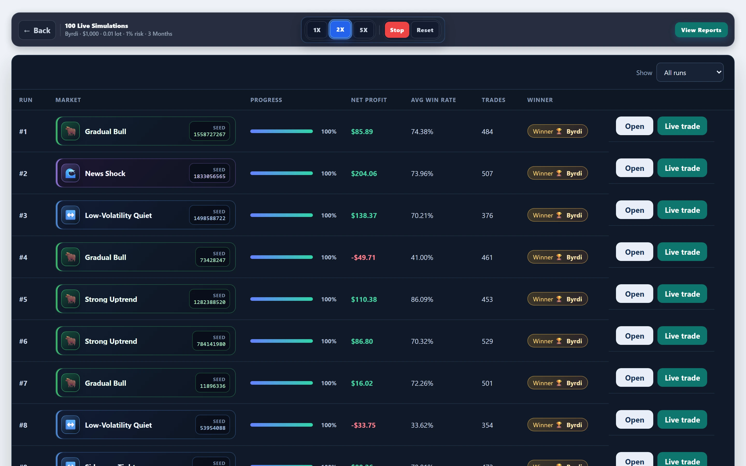Click the News Shock wave icon in run #2
The width and height of the screenshot is (746, 466).
[70, 173]
